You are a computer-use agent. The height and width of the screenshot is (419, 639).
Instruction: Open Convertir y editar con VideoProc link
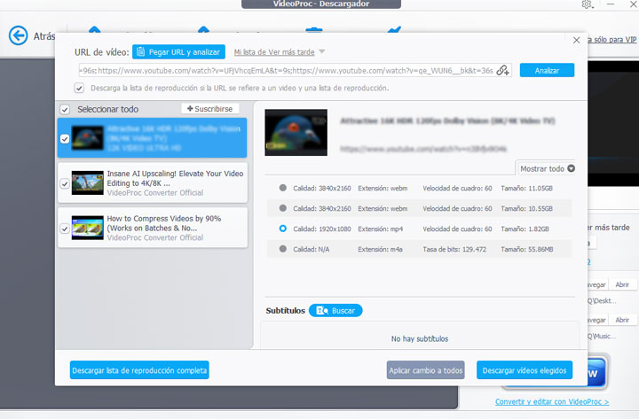(x=552, y=401)
